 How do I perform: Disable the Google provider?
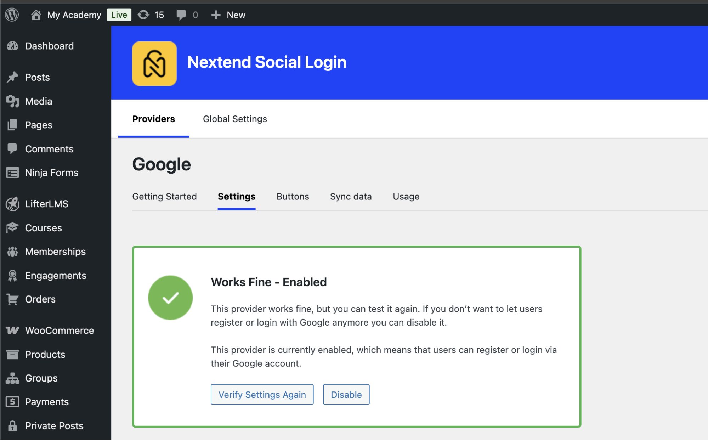pyautogui.click(x=346, y=395)
